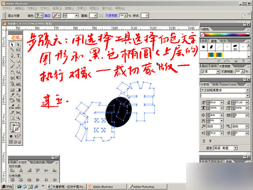253x190 pixels.
Task: Select the Direct Selection tool
Action: coord(18,45)
